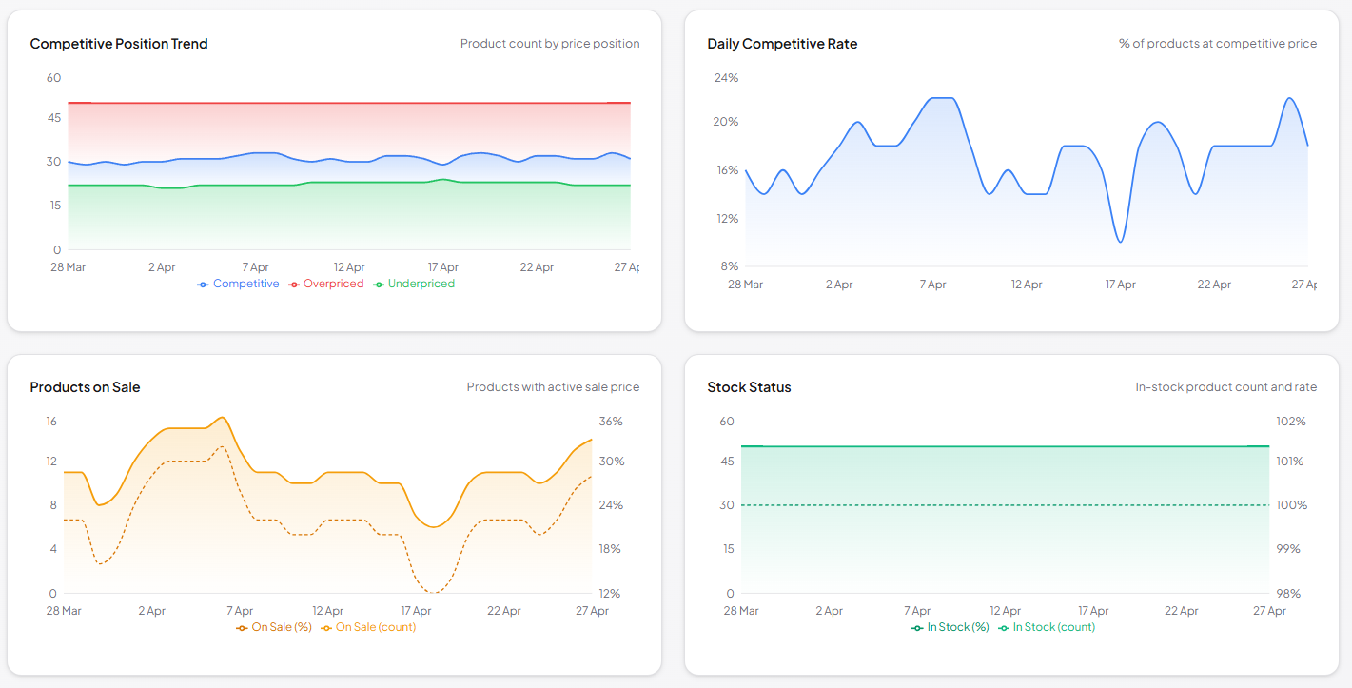Click the Daily Competitive Rate title
Screen dimensions: 1352x688
[782, 43]
